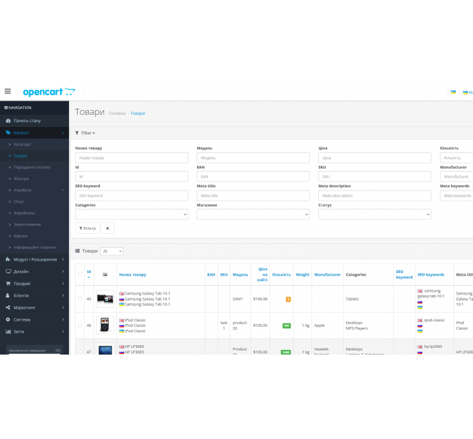Sort by Модель column header
The width and height of the screenshot is (473, 439).
(x=241, y=275)
